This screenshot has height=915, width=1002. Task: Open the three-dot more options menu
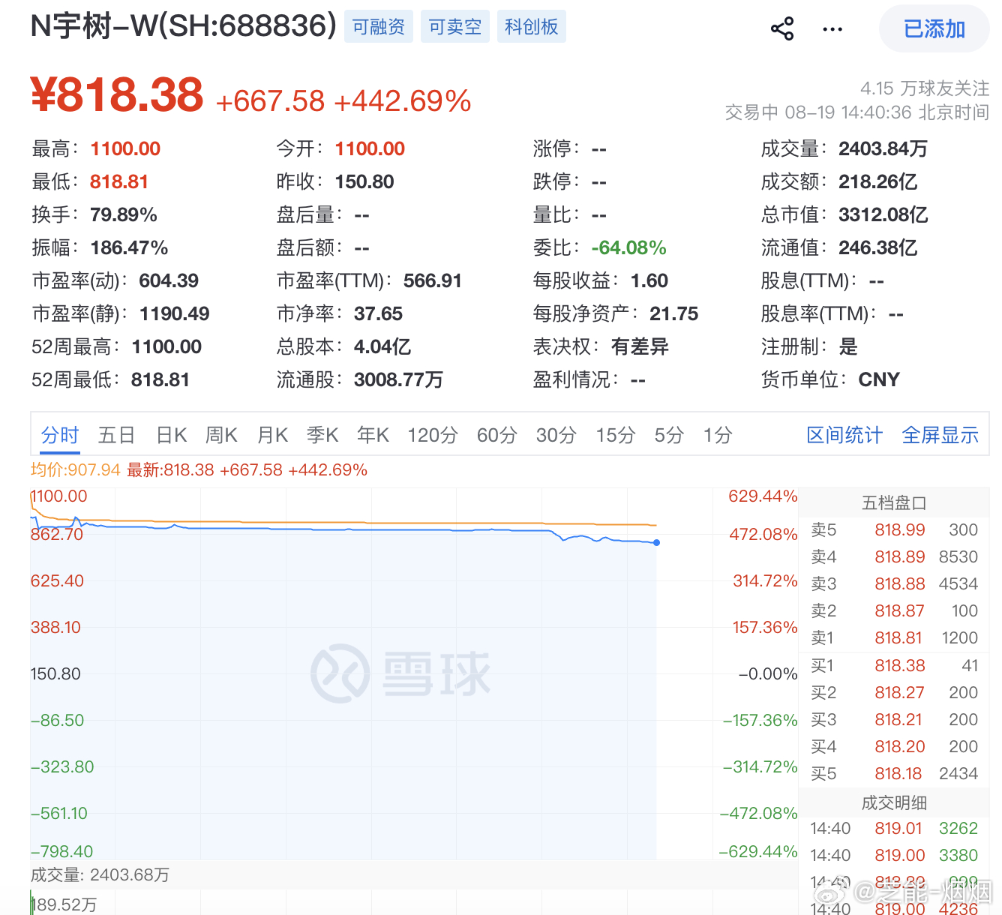point(832,29)
